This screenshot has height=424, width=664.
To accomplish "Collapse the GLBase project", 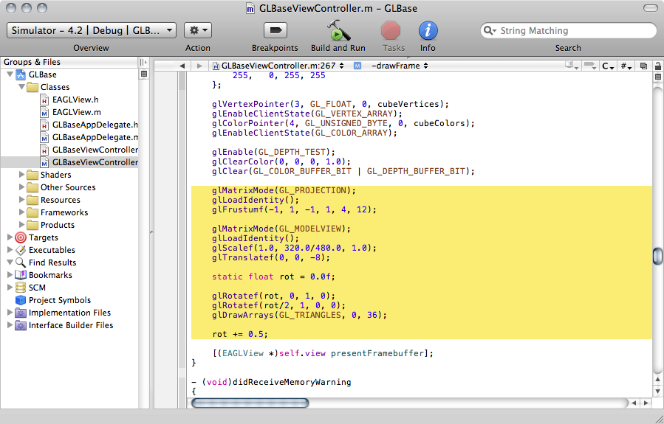I will tap(10, 74).
